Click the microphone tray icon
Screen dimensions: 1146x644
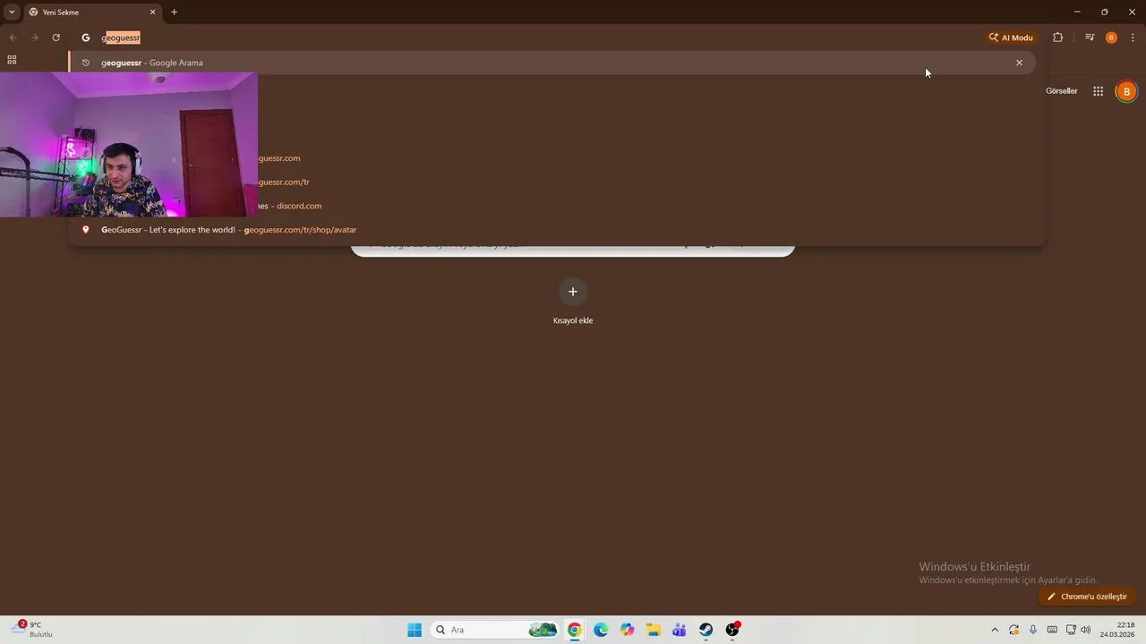point(1033,630)
